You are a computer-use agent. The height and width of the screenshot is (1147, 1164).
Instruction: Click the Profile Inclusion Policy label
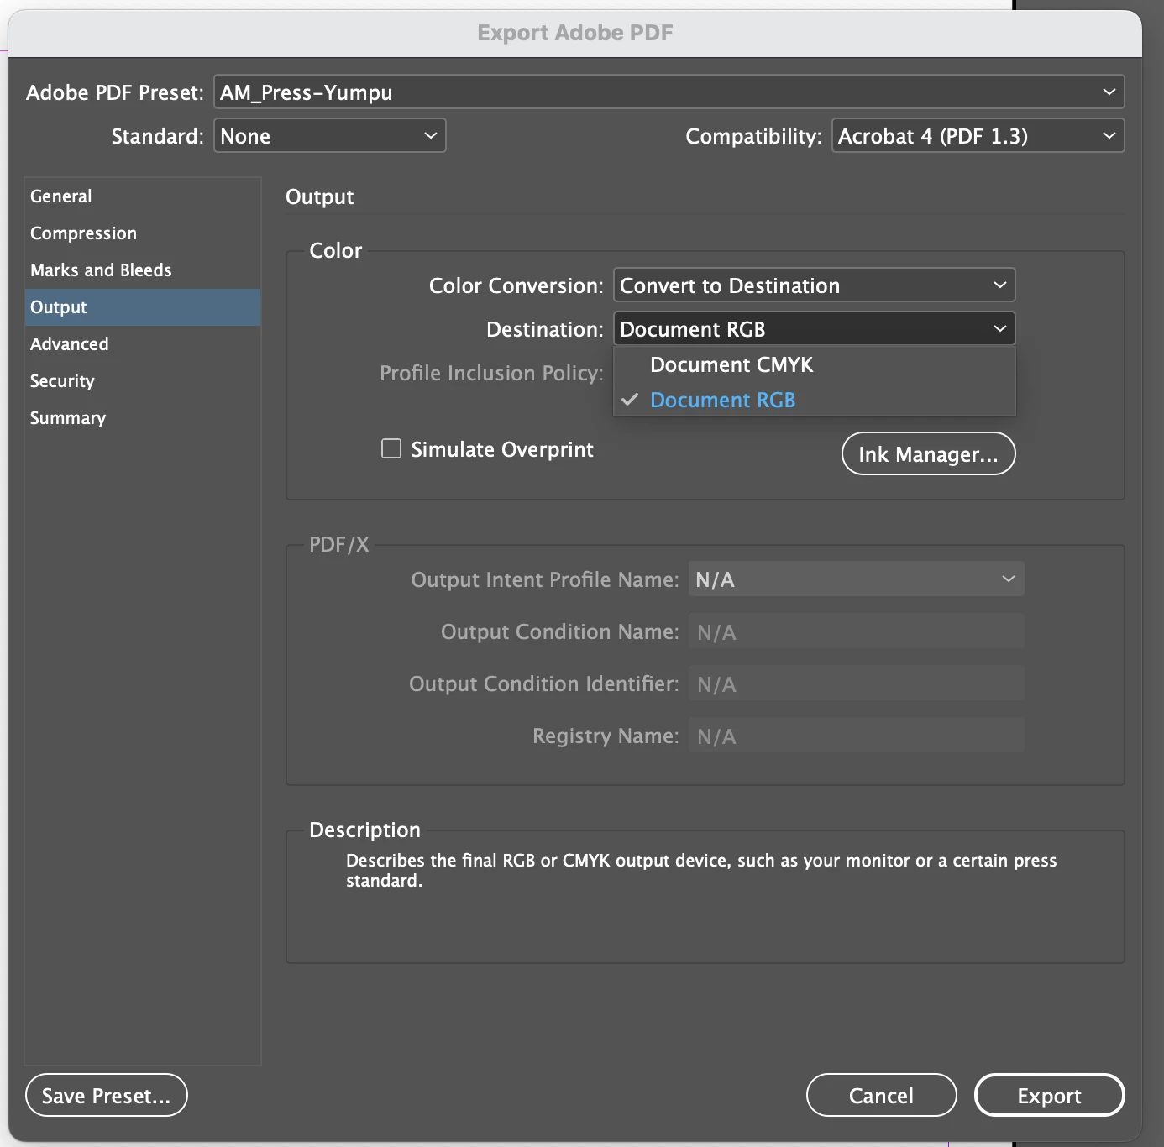pos(491,373)
